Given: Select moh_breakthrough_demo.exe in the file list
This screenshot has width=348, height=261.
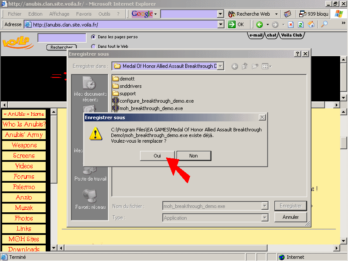Looking at the screenshot, I should (x=147, y=108).
